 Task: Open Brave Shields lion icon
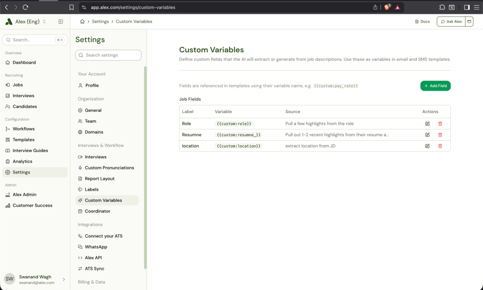[387, 7]
